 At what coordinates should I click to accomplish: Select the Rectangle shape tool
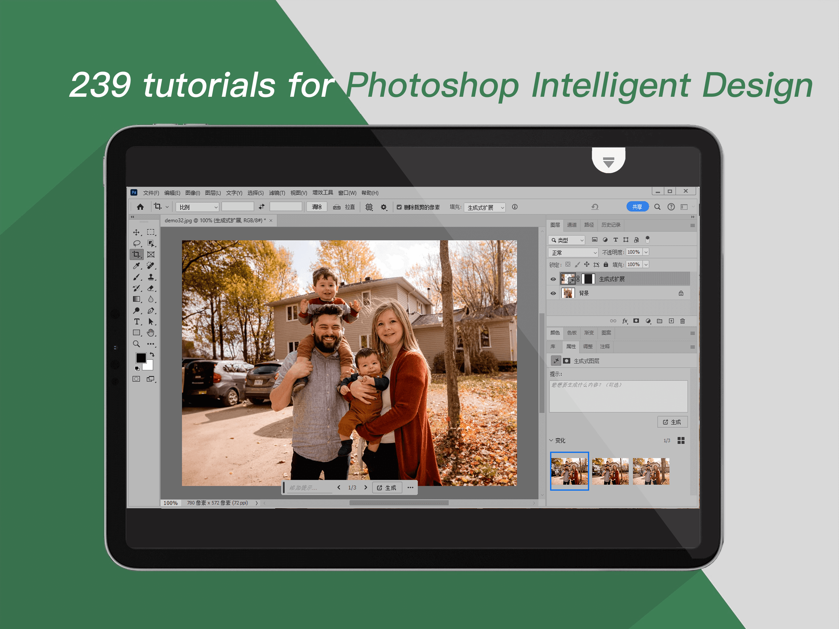(x=137, y=333)
